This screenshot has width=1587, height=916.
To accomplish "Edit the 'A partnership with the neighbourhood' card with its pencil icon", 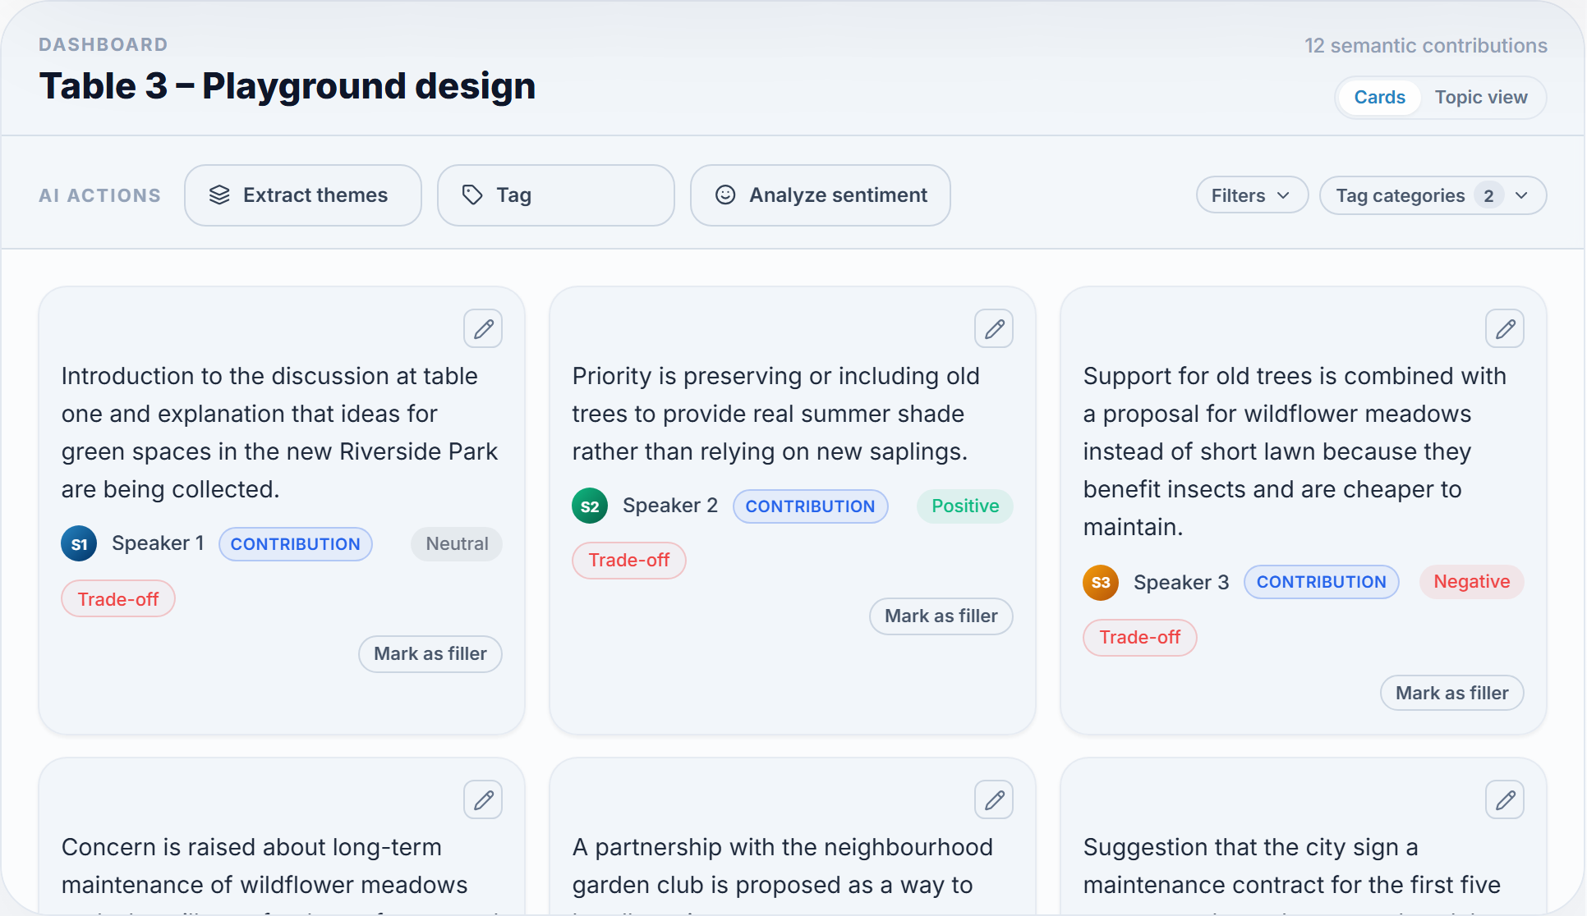I will 994,799.
